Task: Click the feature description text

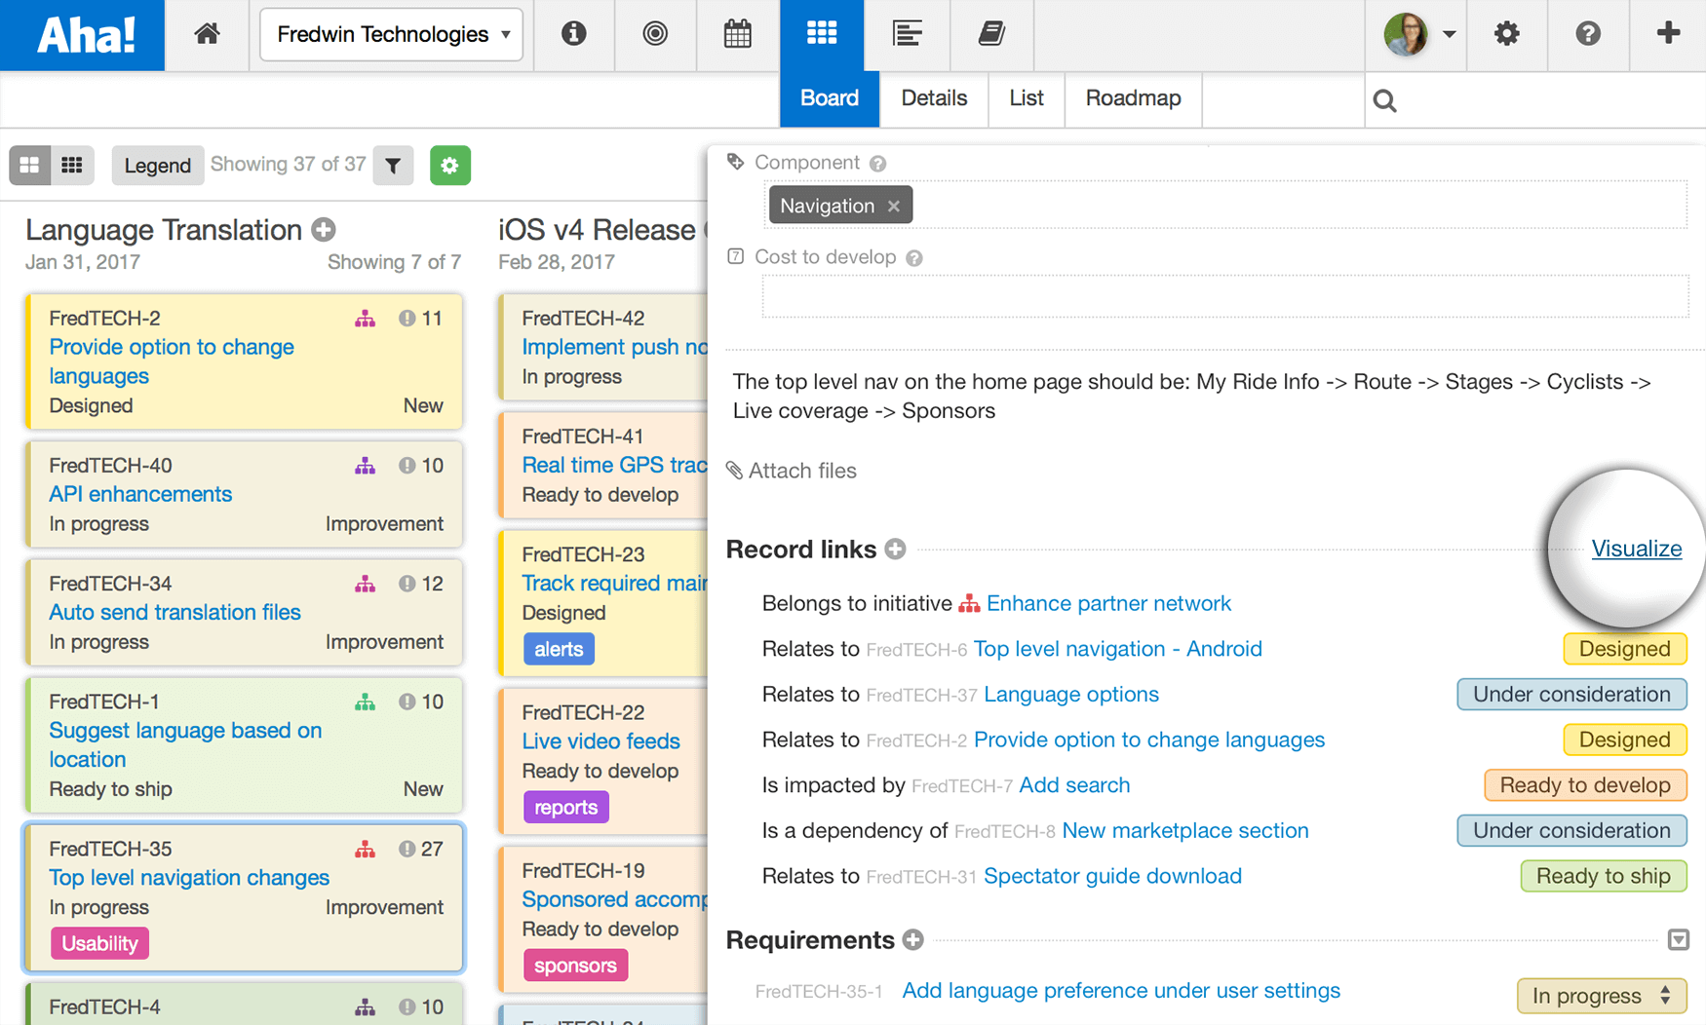Action: [1192, 397]
